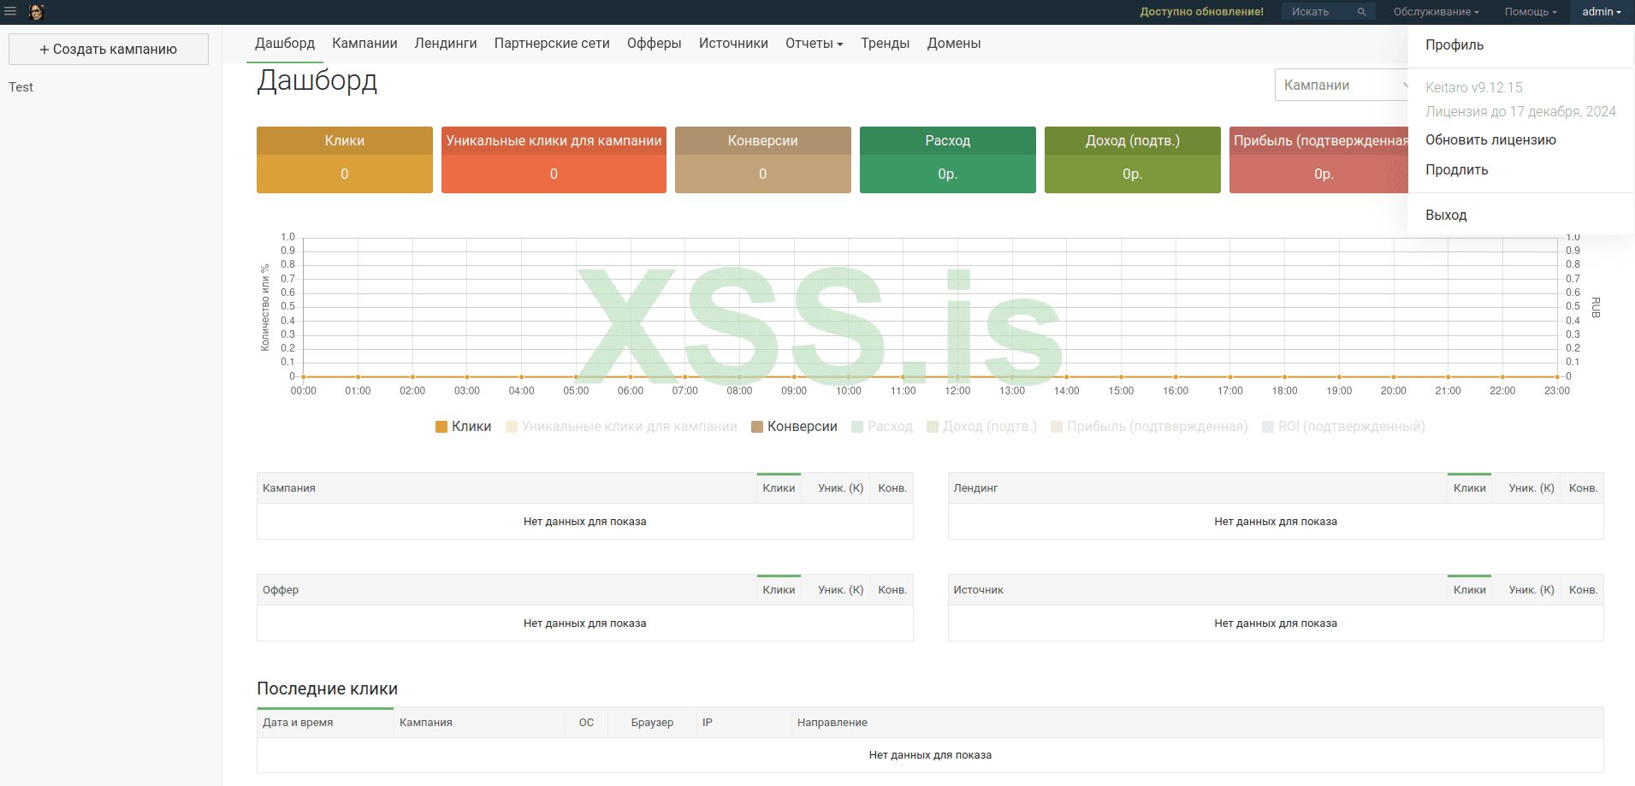The height and width of the screenshot is (786, 1635).
Task: Open the Отчеты reports dropdown tab
Action: [814, 44]
